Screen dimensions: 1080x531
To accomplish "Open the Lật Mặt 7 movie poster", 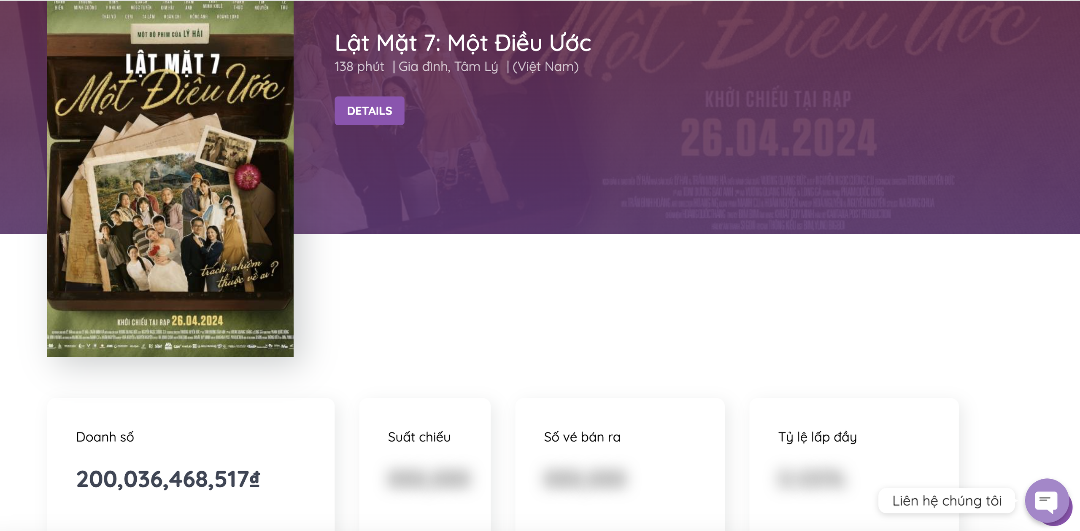I will (170, 178).
